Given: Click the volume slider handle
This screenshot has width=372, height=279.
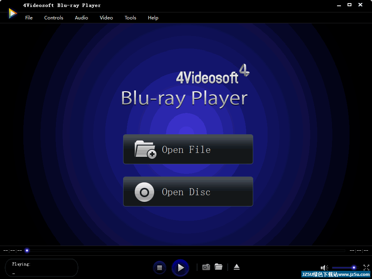Looking at the screenshot, I should (354, 267).
